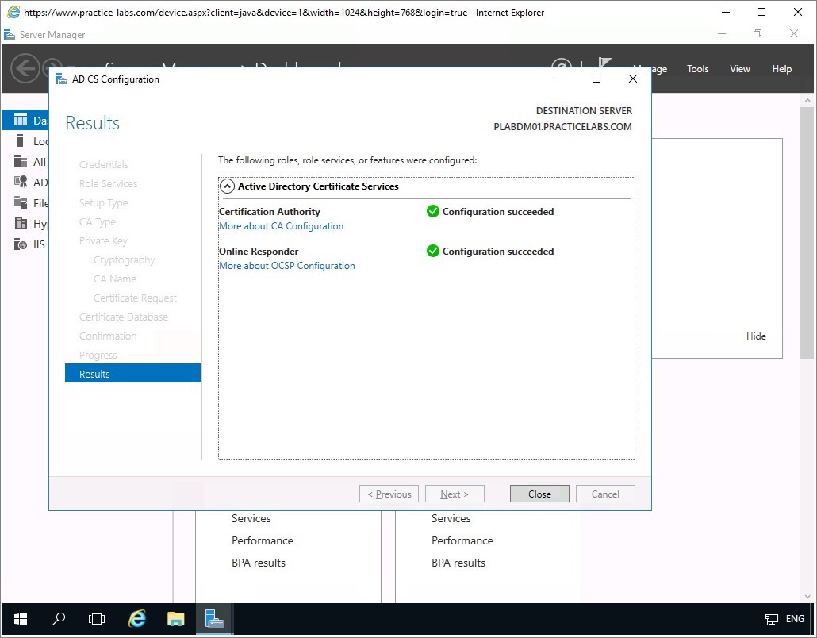Select the CA Type wizard step
The width and height of the screenshot is (817, 638).
click(x=98, y=222)
